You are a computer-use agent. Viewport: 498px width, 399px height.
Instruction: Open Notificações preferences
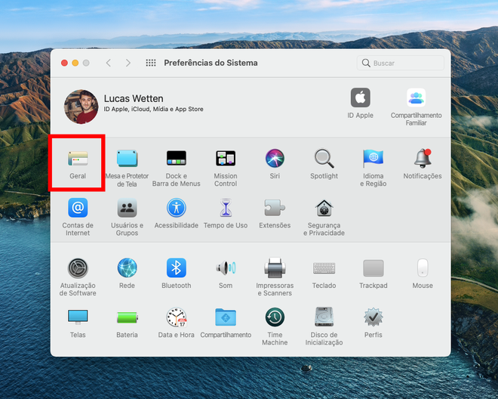click(423, 158)
